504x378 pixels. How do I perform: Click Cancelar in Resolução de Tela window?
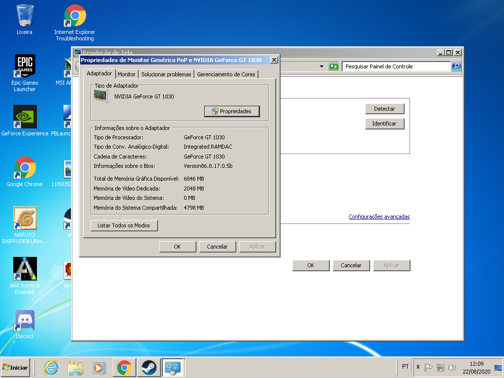[351, 265]
